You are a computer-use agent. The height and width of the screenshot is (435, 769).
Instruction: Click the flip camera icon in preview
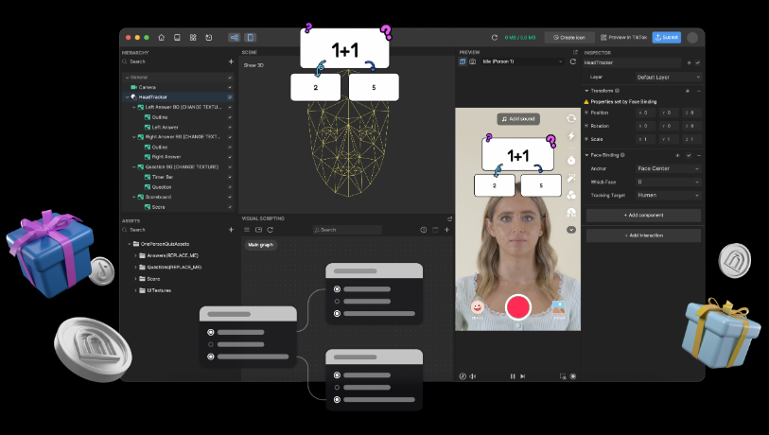pyautogui.click(x=571, y=119)
